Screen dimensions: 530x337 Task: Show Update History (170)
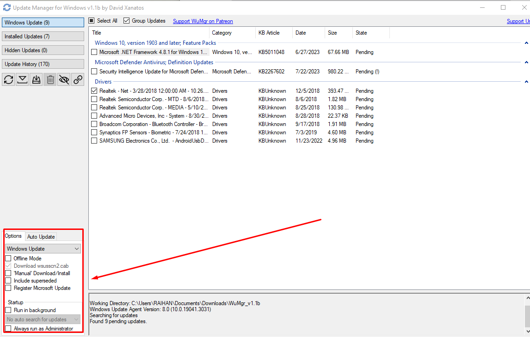(x=43, y=64)
